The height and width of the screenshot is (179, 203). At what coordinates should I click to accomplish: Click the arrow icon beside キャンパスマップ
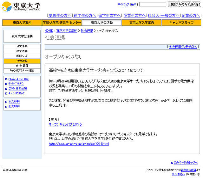pos(6,93)
